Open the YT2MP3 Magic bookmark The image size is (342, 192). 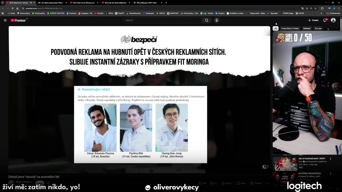[287, 13]
